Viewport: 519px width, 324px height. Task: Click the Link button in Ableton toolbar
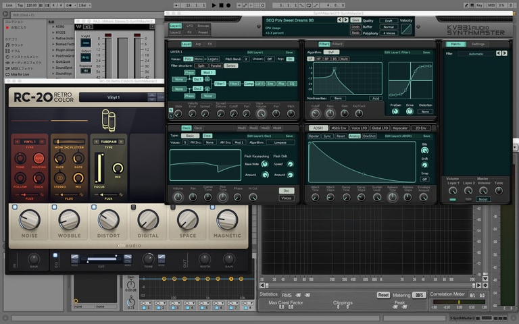click(x=9, y=5)
